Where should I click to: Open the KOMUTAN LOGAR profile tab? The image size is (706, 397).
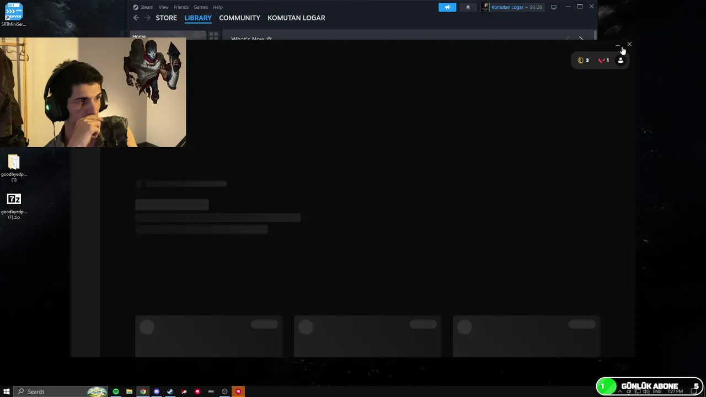[296, 18]
